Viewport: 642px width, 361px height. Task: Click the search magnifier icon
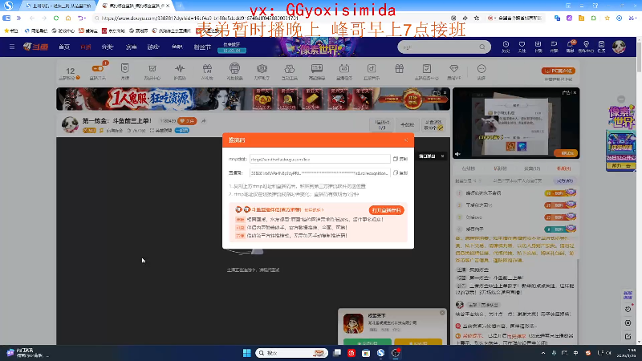pyautogui.click(x=482, y=47)
